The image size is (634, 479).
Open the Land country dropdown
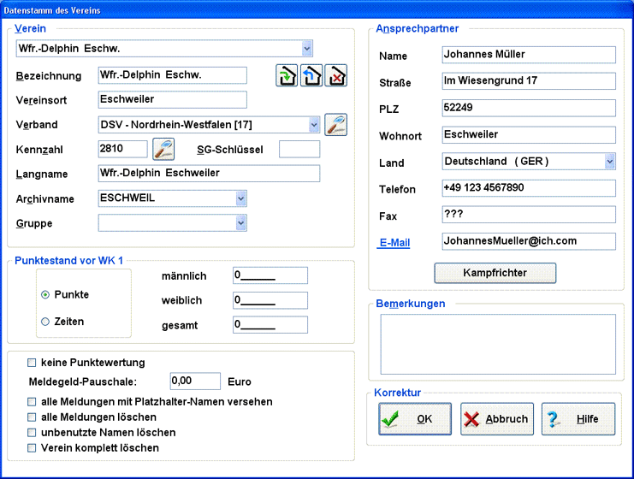(x=609, y=161)
